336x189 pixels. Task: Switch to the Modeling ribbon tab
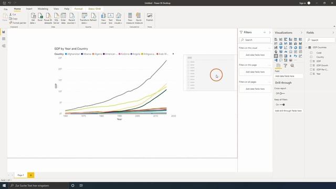coord(43,9)
